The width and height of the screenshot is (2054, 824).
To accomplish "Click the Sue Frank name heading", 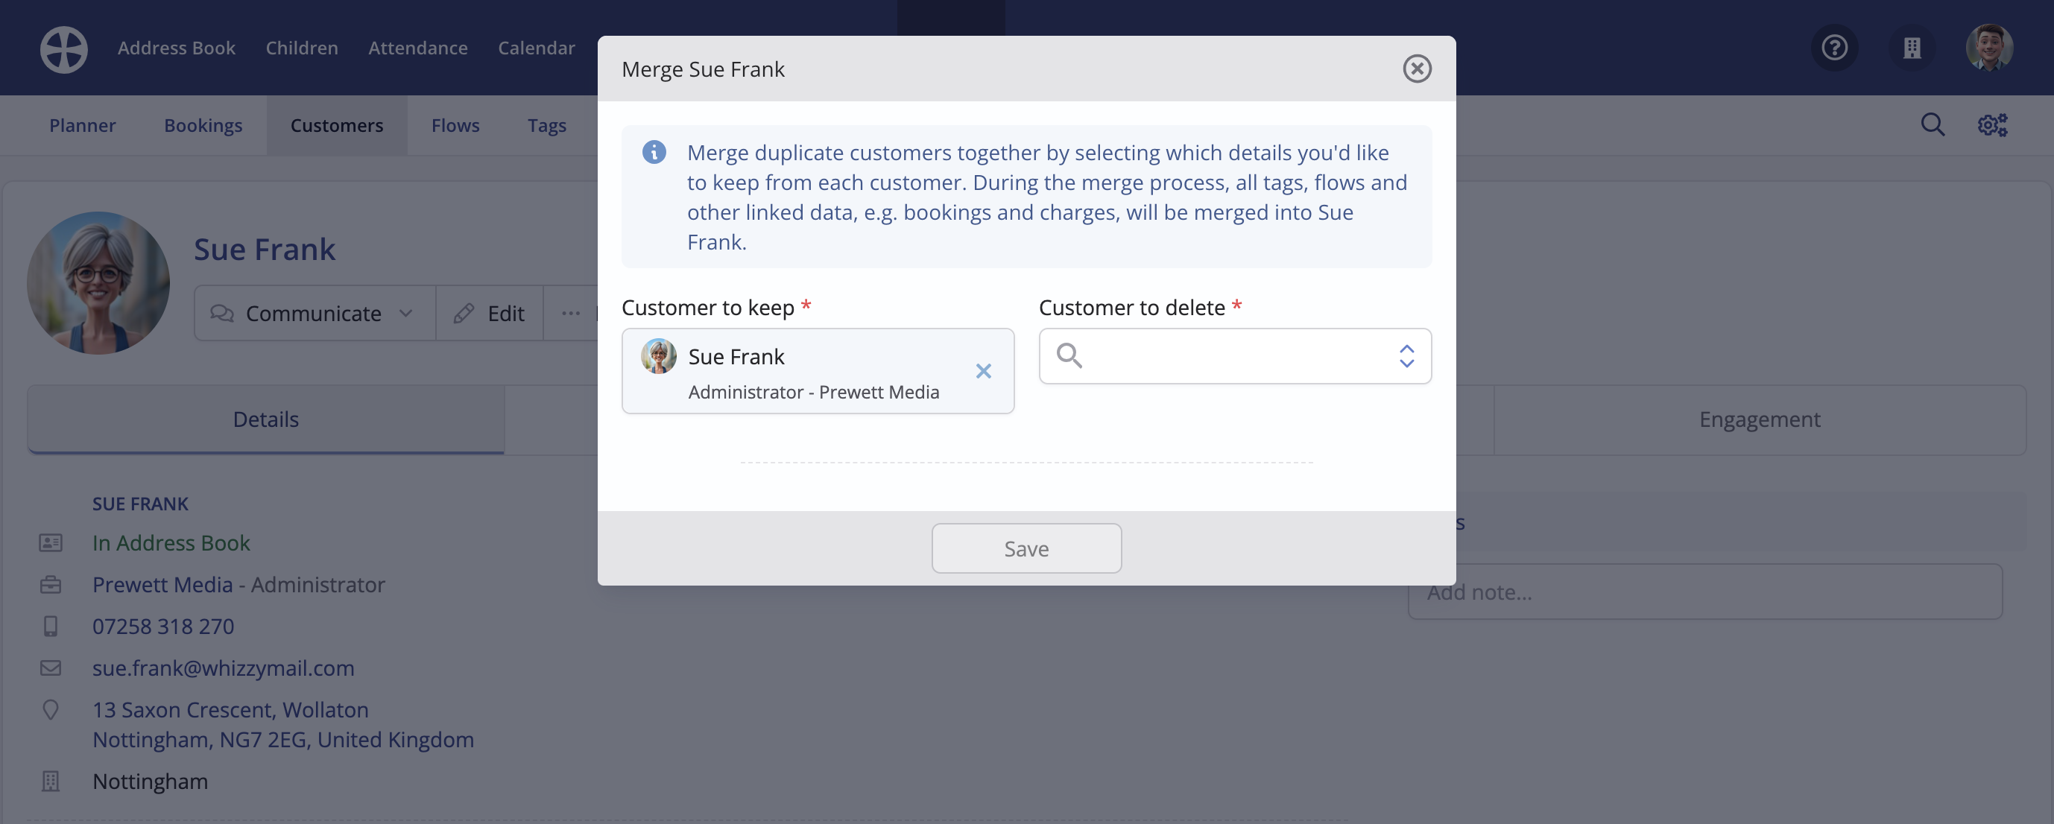I will click(265, 250).
